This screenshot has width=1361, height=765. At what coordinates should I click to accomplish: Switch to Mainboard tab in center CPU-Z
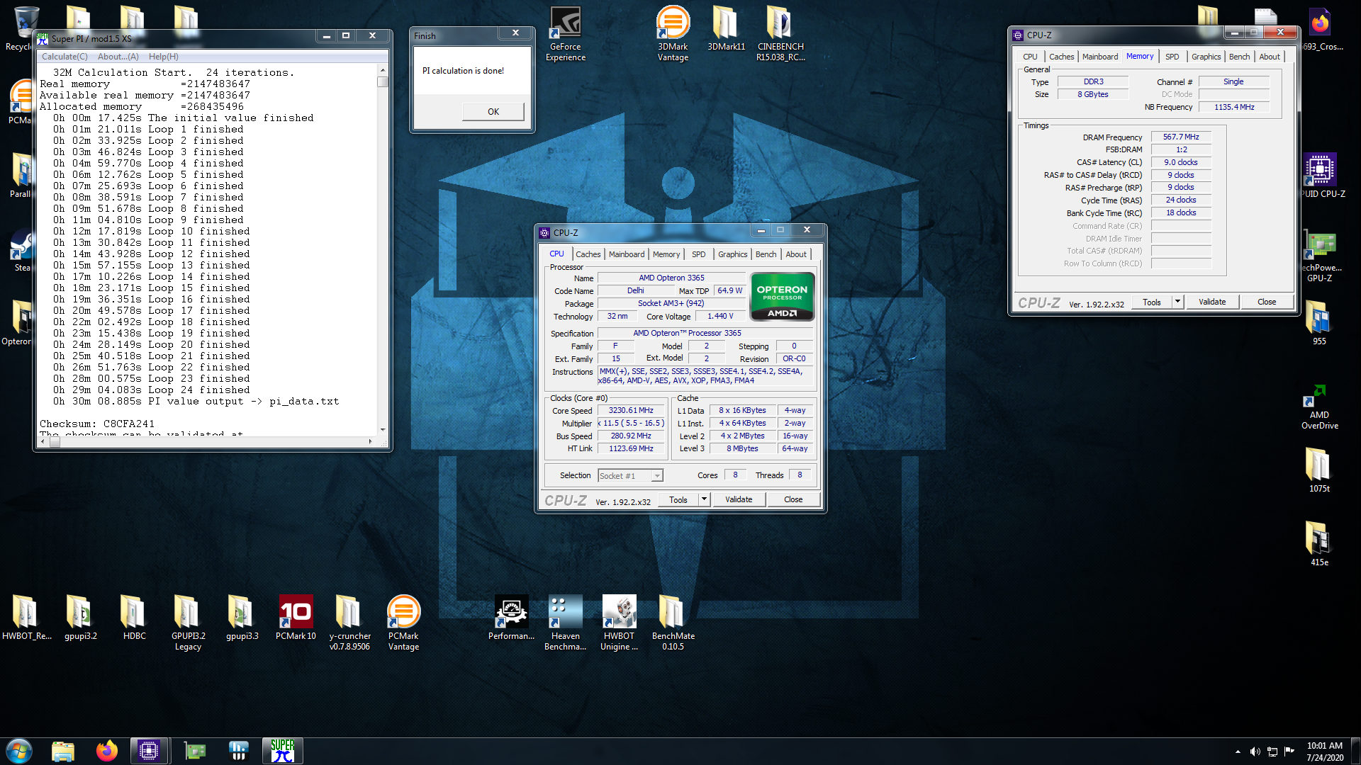tap(627, 254)
